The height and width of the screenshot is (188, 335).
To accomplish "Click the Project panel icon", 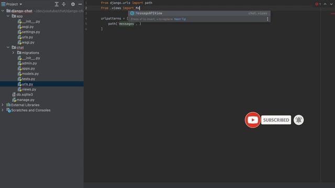I will click(3, 4).
